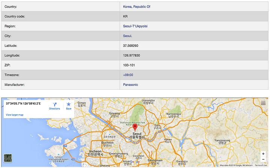Open the Terms of Use link
The height and width of the screenshot is (168, 270).
pos(261,165)
